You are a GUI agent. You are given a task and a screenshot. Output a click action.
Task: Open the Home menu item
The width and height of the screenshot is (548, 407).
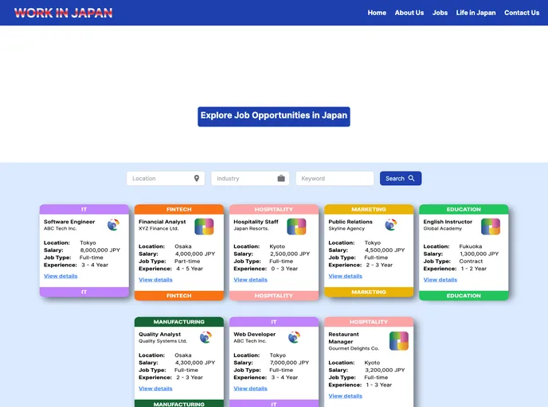coord(377,13)
